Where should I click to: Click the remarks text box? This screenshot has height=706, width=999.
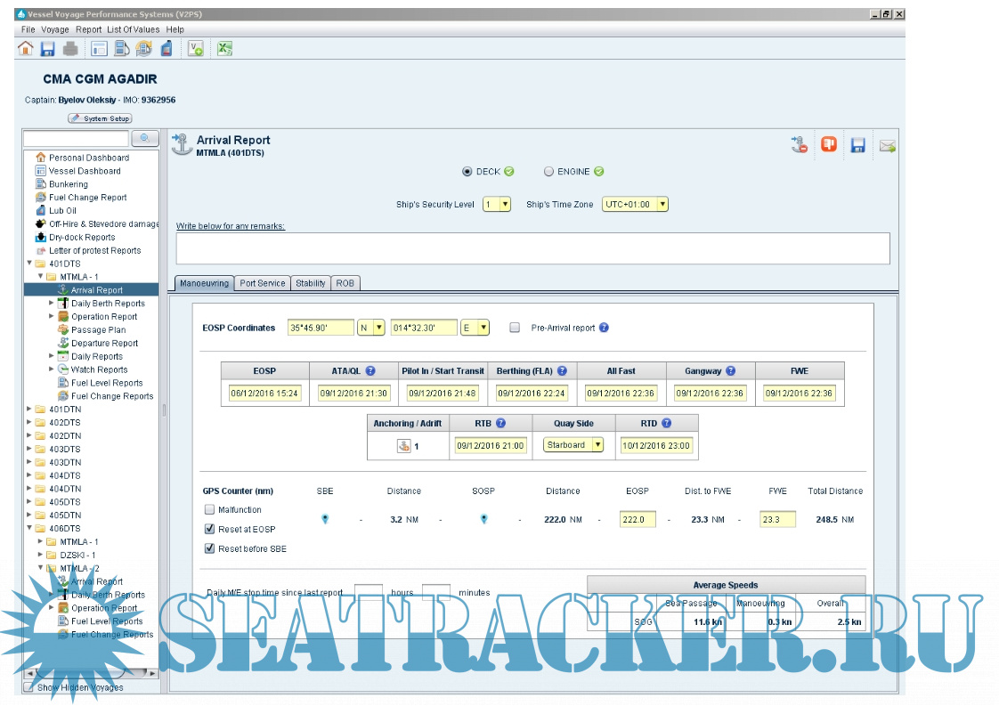[532, 248]
